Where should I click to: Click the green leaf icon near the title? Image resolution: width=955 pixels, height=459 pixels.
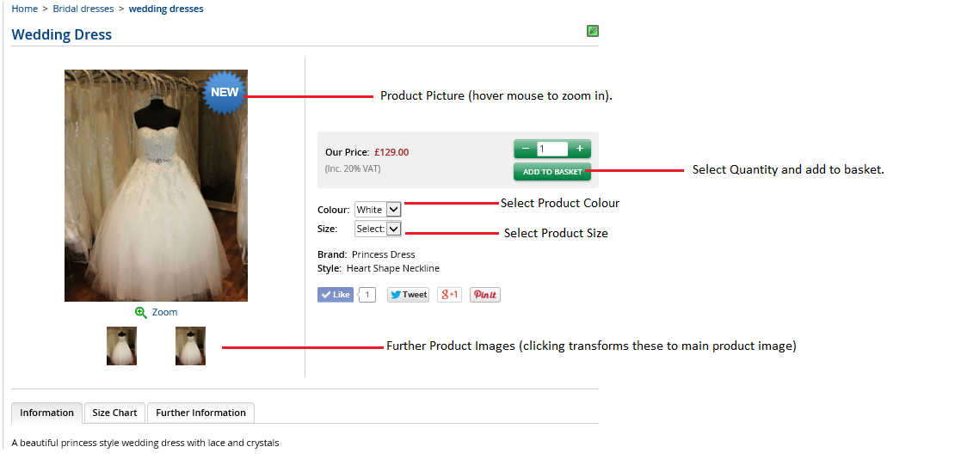pos(593,30)
